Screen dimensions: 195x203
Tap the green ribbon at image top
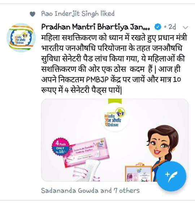coord(115,101)
